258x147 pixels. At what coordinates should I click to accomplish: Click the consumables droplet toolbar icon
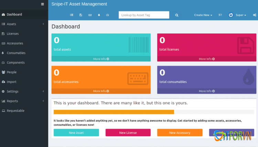[x=99, y=15]
